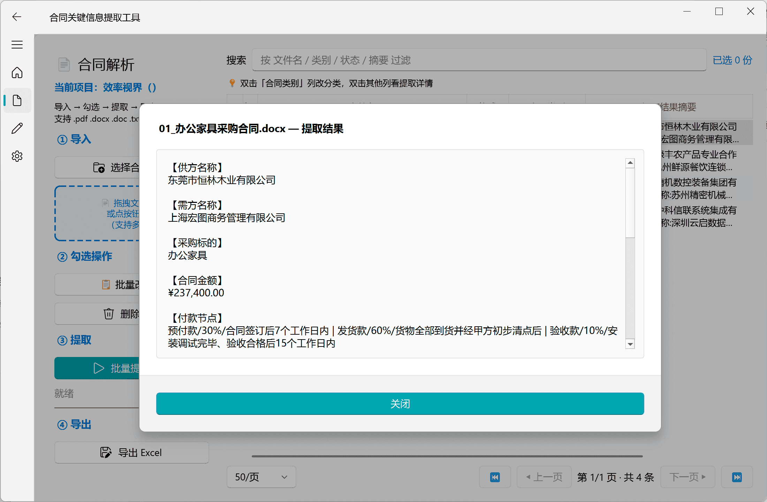
Task: Click the 第 1/1 页 · 共 4 条 indicator
Action: pos(616,477)
